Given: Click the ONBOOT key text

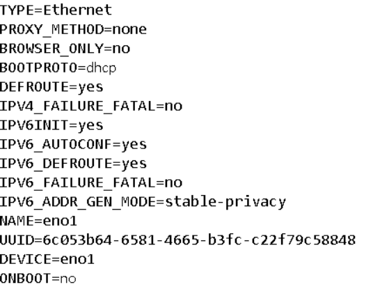Looking at the screenshot, I should tap(25, 279).
